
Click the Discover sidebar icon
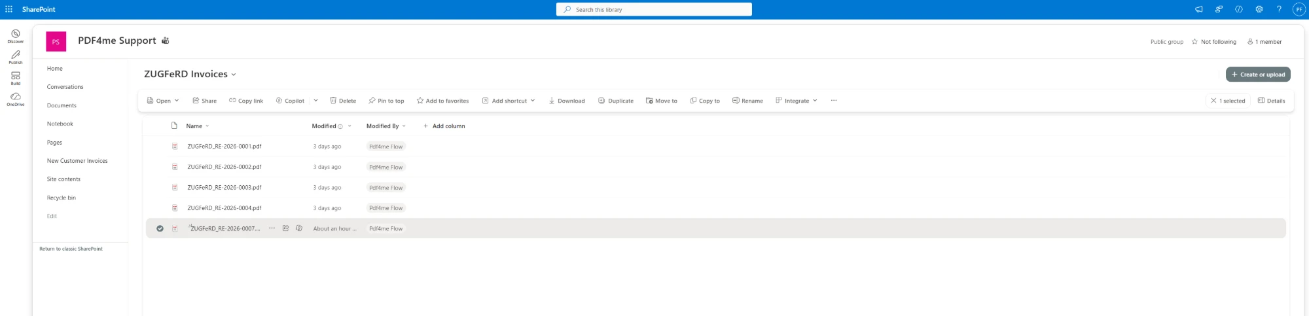tap(16, 36)
